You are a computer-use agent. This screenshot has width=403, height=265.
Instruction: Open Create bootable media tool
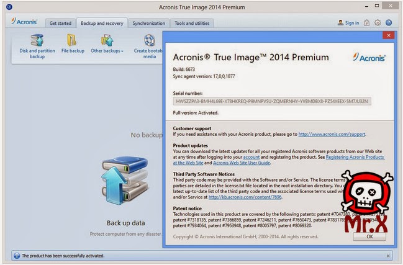click(x=148, y=46)
